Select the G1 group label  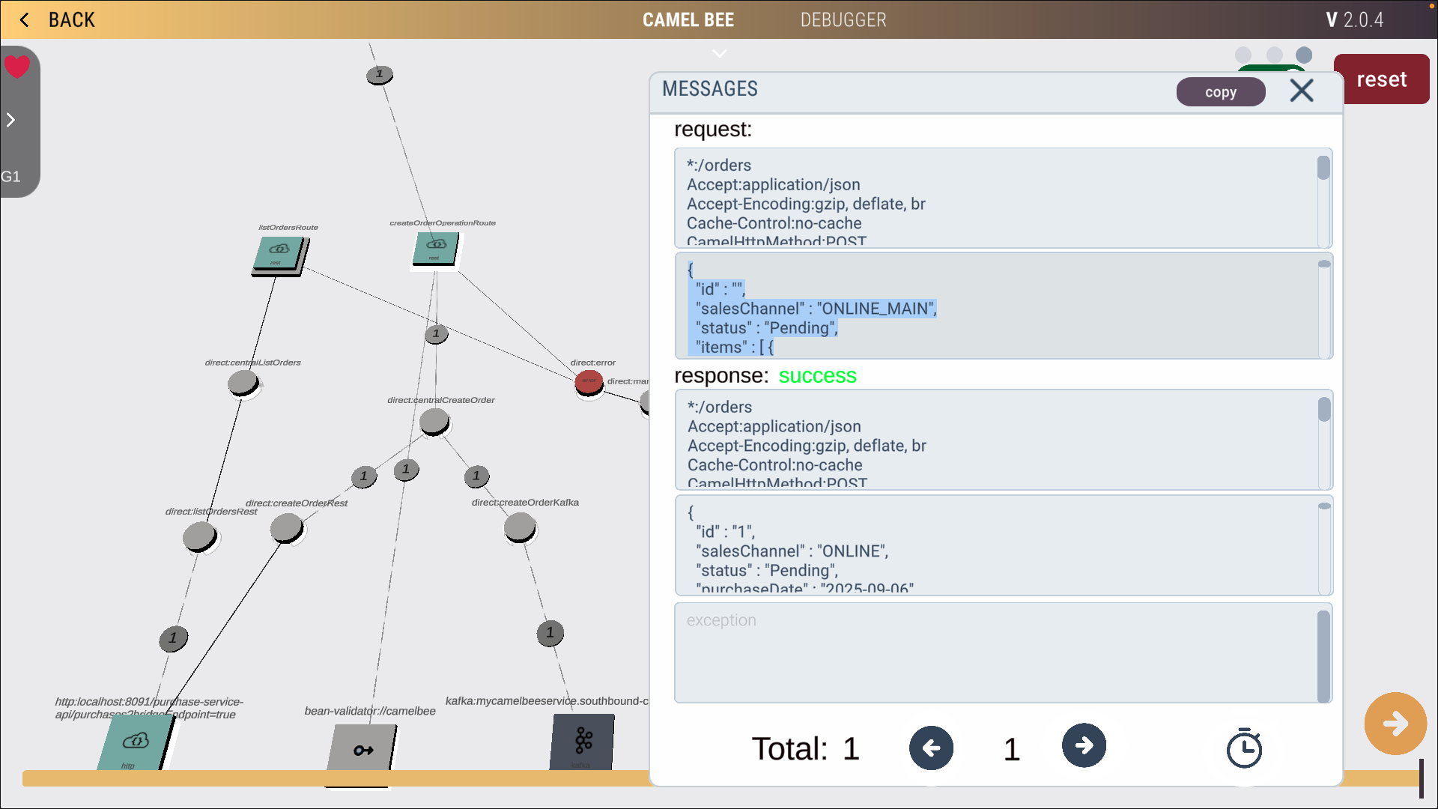(x=10, y=176)
